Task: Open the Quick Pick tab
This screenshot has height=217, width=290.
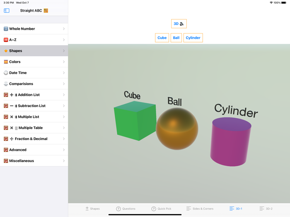Action: [x=161, y=209]
